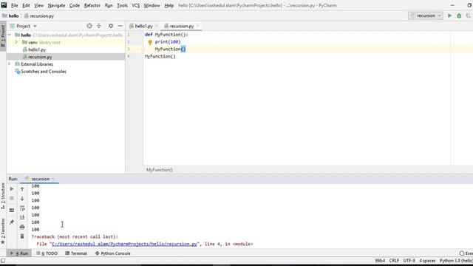473x266 pixels.
Task: Open the Python Console tab
Action: (x=112, y=253)
